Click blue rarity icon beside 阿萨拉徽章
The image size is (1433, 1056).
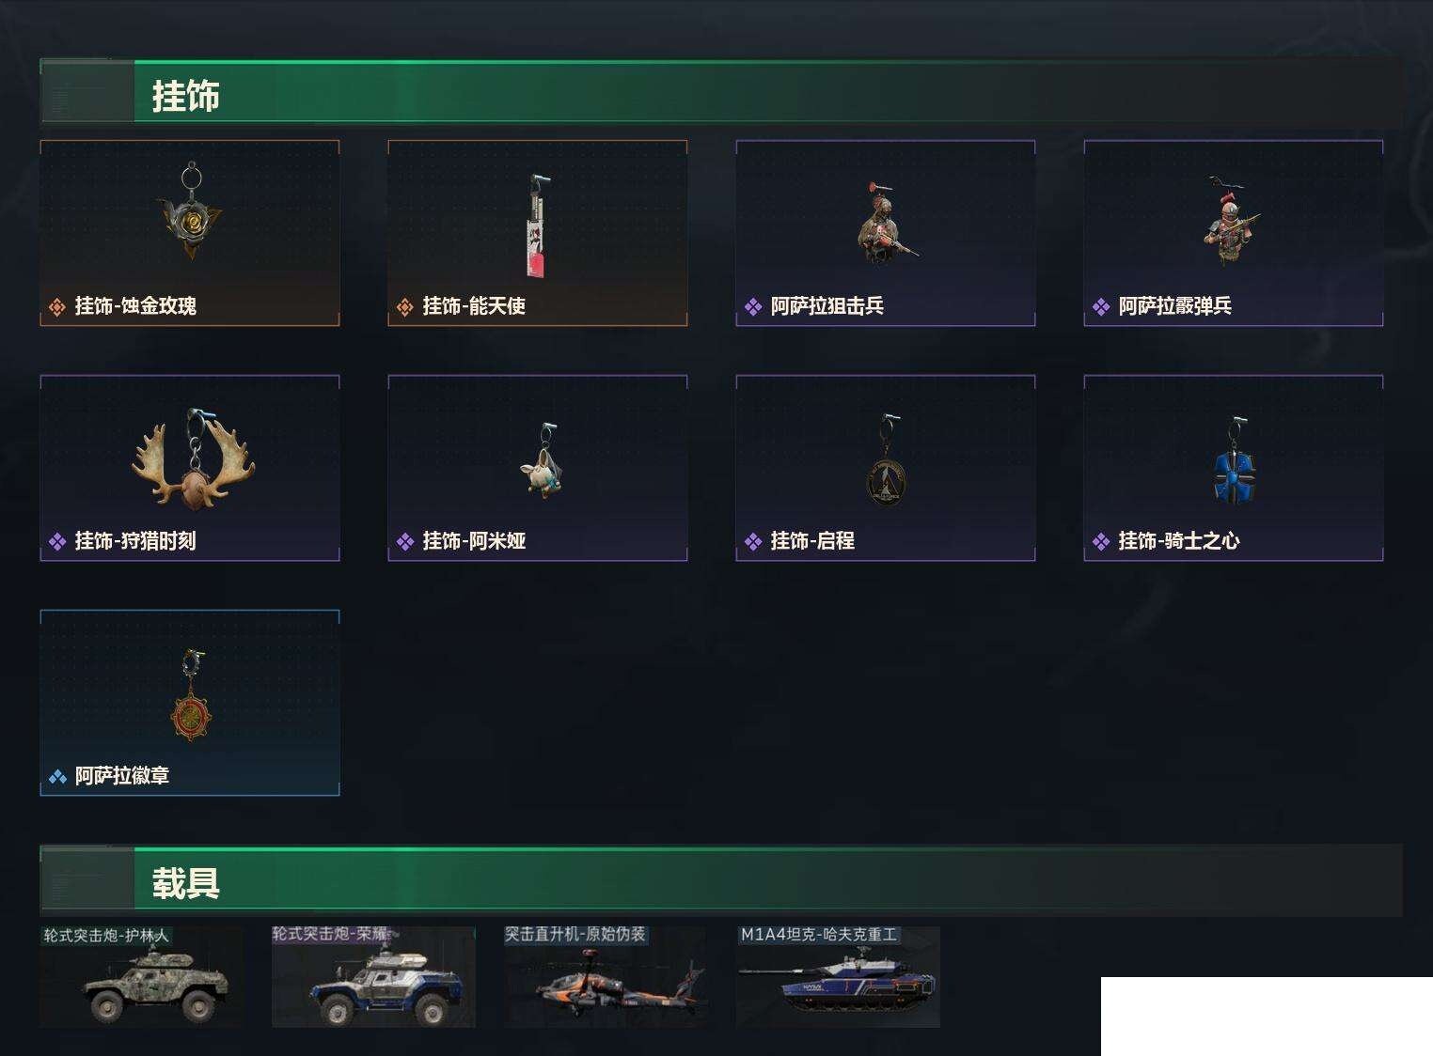pos(57,776)
